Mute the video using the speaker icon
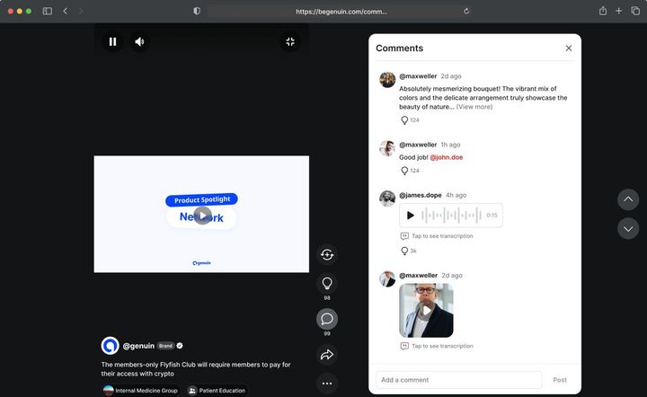This screenshot has height=397, width=647. tap(140, 41)
